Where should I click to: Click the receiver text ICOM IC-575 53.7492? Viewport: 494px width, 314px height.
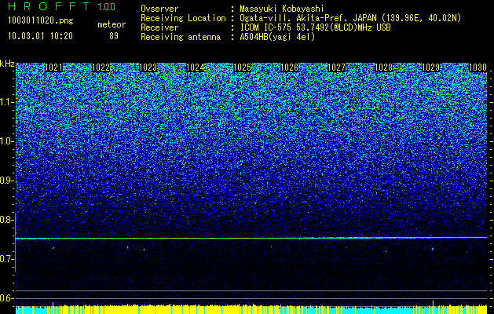point(295,27)
